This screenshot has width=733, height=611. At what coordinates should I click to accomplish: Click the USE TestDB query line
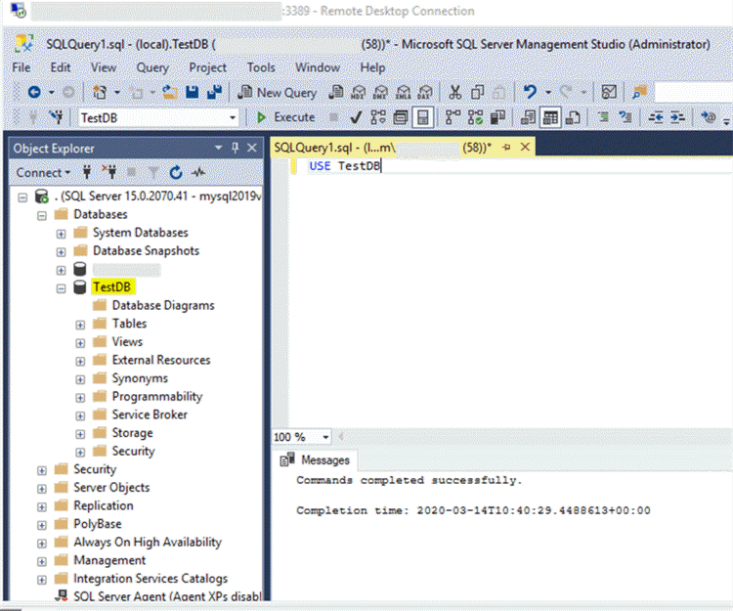point(345,166)
